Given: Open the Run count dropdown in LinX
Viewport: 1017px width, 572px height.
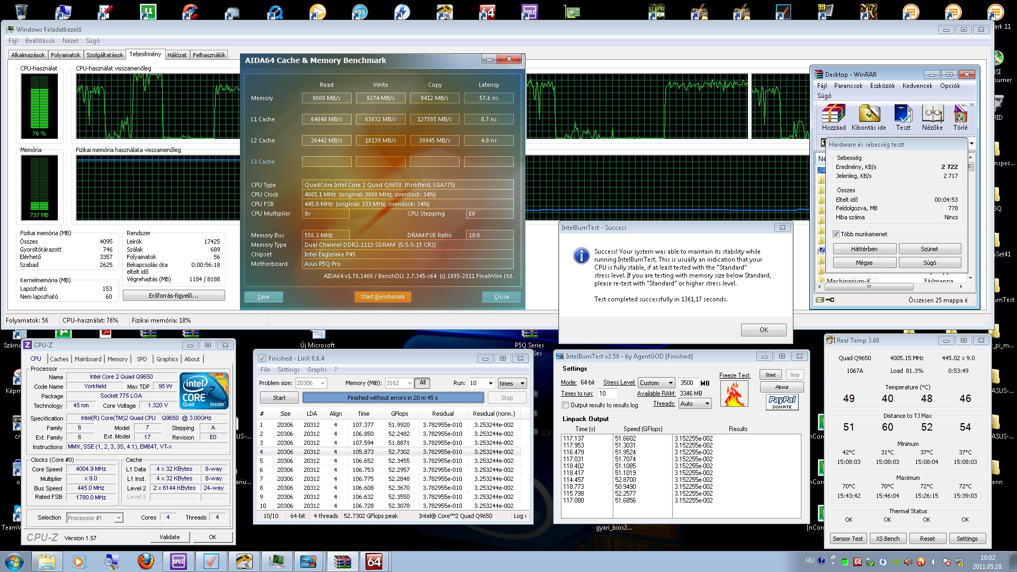Looking at the screenshot, I should pos(490,383).
